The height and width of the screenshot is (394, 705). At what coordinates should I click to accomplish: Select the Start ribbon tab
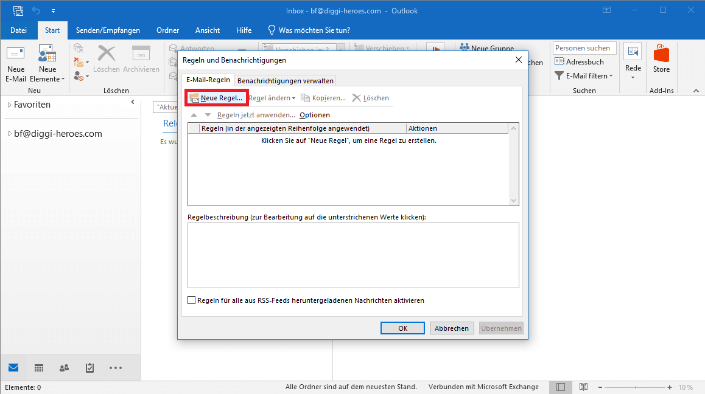tap(52, 30)
